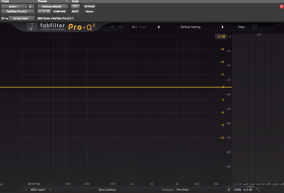The image size is (284, 193).
Task: Click the fabfilter logo icon
Action: pyautogui.click(x=32, y=27)
